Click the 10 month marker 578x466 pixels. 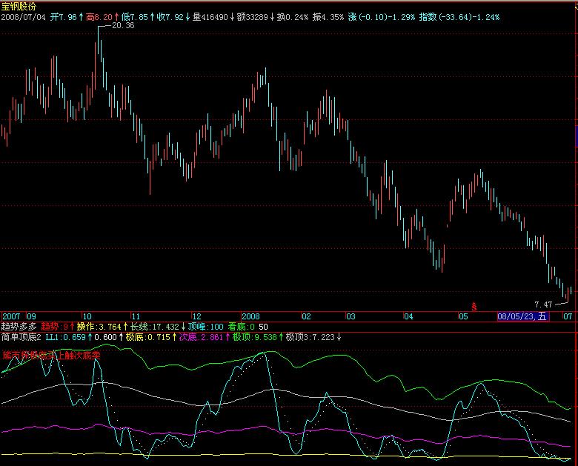(x=87, y=316)
